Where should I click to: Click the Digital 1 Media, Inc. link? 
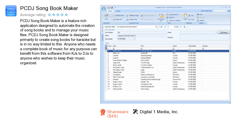(x=159, y=112)
